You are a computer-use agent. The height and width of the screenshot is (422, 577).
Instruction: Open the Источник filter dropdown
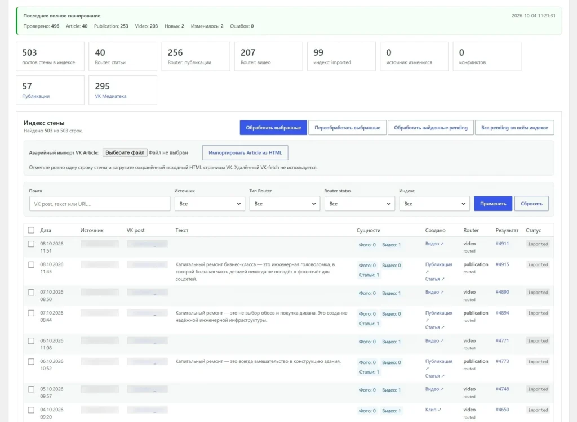pyautogui.click(x=210, y=204)
